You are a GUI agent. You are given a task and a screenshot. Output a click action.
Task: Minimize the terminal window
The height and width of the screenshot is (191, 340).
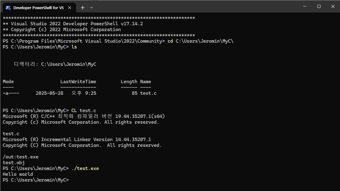305,6
